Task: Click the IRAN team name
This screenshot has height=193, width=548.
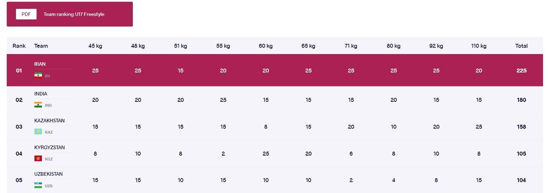Action: (x=40, y=64)
